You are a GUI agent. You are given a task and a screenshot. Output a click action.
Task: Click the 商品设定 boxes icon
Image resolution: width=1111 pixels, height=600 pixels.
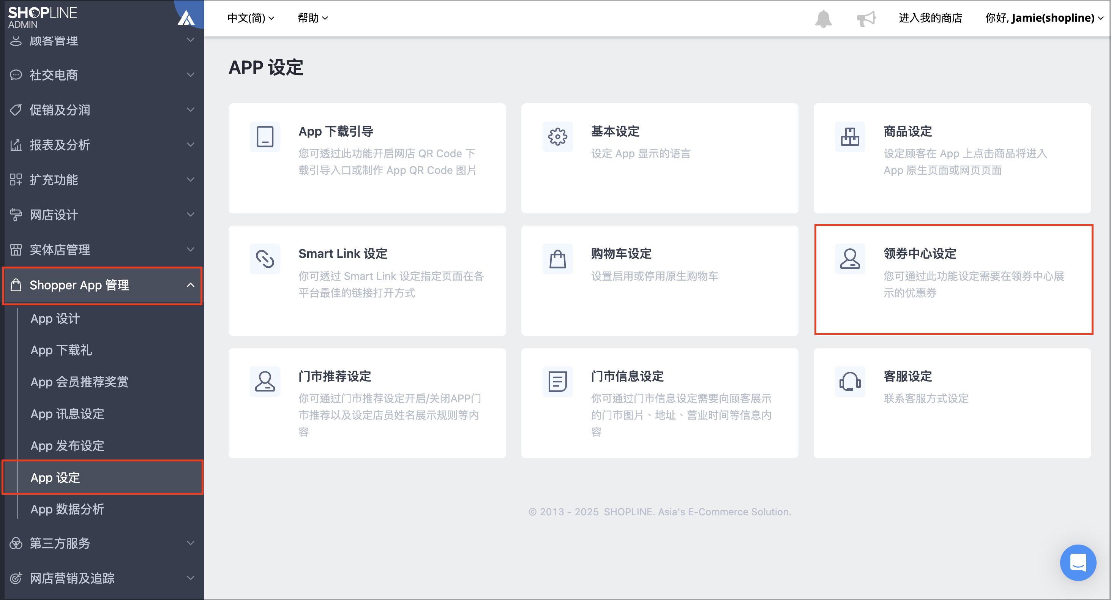coord(850,137)
